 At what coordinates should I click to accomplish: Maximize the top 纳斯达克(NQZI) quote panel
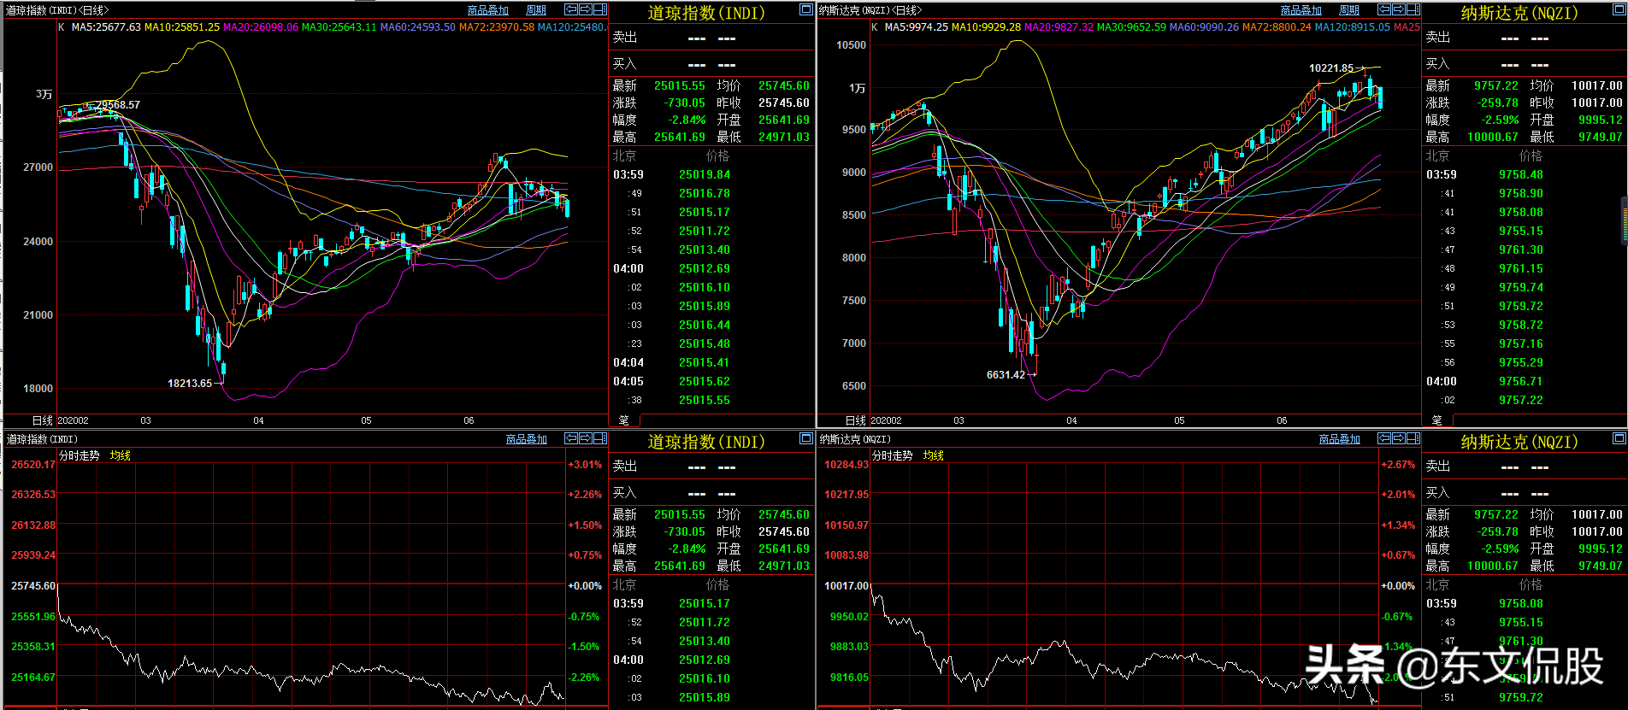[x=1619, y=9]
